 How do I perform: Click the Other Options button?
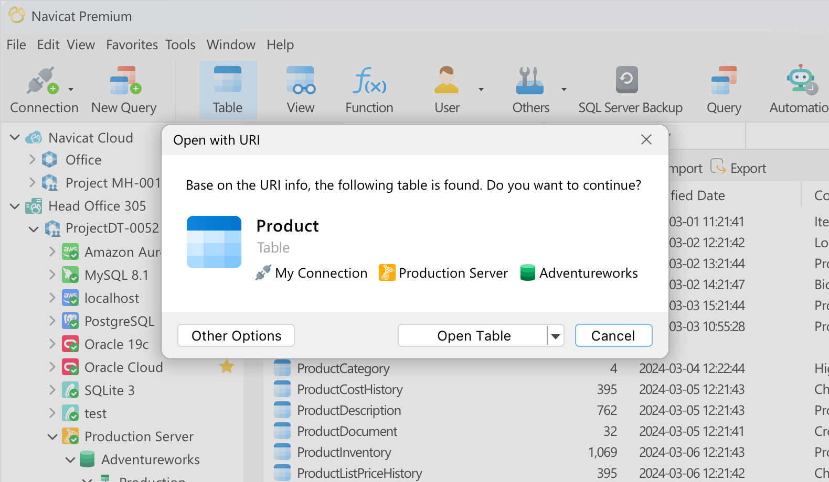click(236, 336)
